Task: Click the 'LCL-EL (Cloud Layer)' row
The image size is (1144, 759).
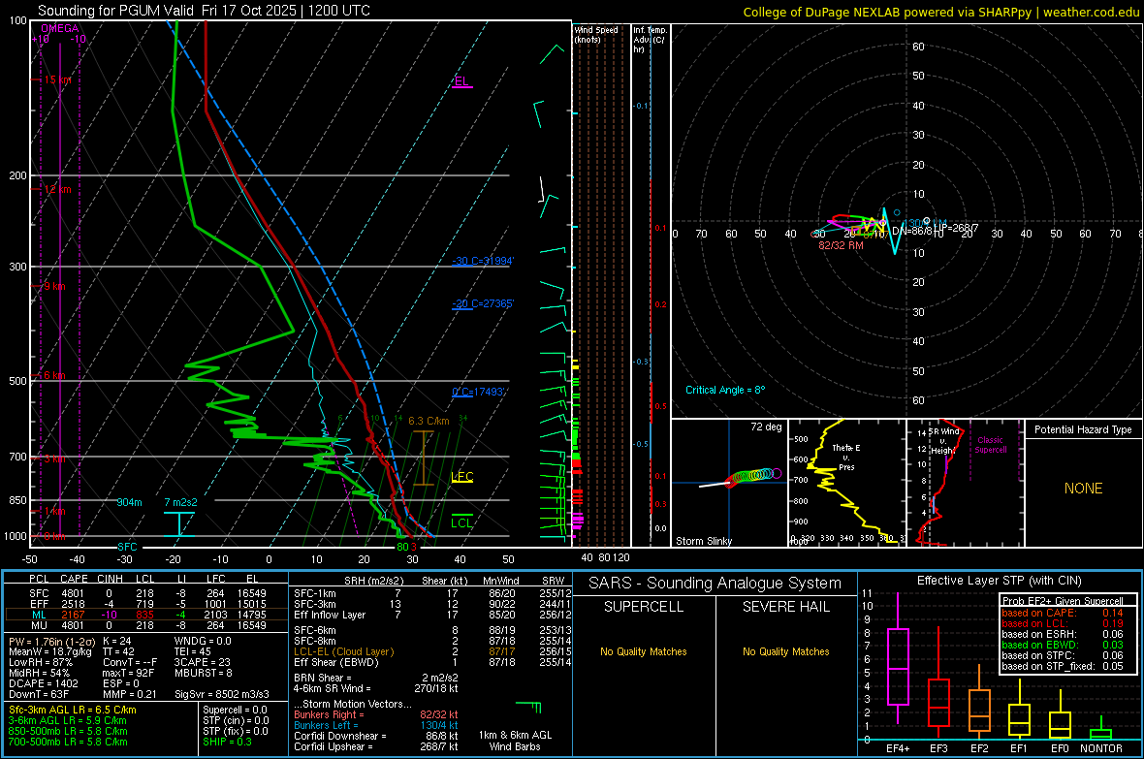Action: [x=430, y=651]
